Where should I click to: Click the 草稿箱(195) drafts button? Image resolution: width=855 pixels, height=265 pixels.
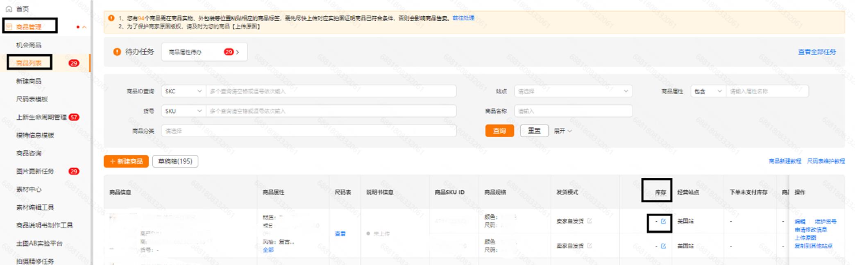coord(175,161)
